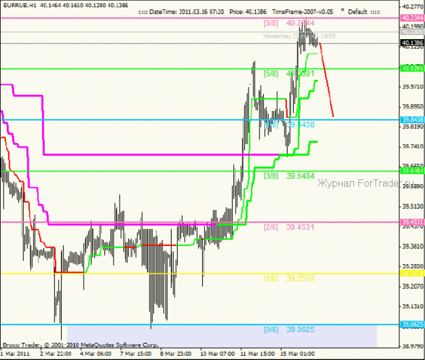The image size is (425, 360).
Task: Click the pink 39.4531 price scale tag
Action: [x=412, y=222]
